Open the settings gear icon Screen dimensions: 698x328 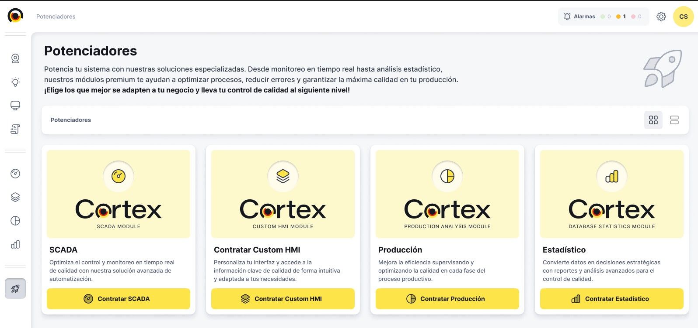point(661,17)
